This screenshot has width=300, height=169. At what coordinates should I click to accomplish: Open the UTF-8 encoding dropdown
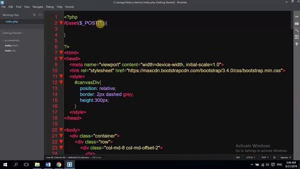tap(250, 158)
